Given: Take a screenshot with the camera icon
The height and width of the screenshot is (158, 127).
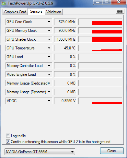Looking at the screenshot, I should click(x=120, y=11).
